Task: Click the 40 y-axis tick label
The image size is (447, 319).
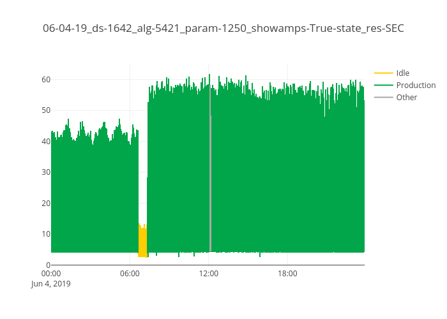Action: [46, 141]
